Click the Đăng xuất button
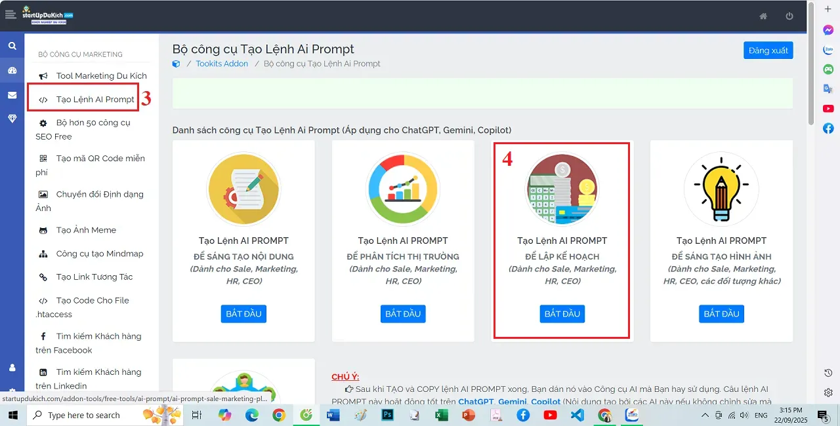The height and width of the screenshot is (426, 840). click(768, 50)
